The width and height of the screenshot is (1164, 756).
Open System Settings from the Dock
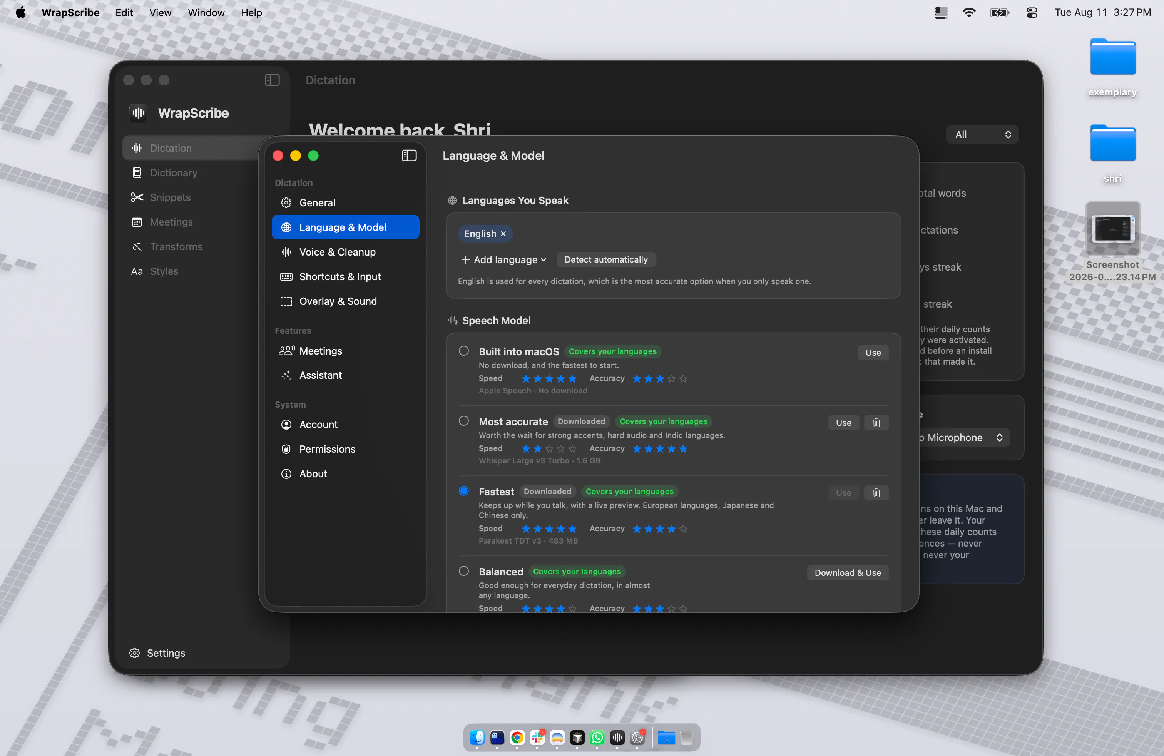click(637, 737)
